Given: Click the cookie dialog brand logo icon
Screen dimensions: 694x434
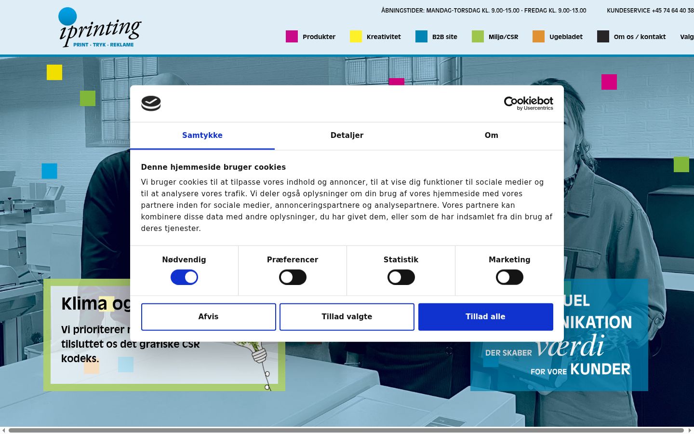Looking at the screenshot, I should point(151,103).
